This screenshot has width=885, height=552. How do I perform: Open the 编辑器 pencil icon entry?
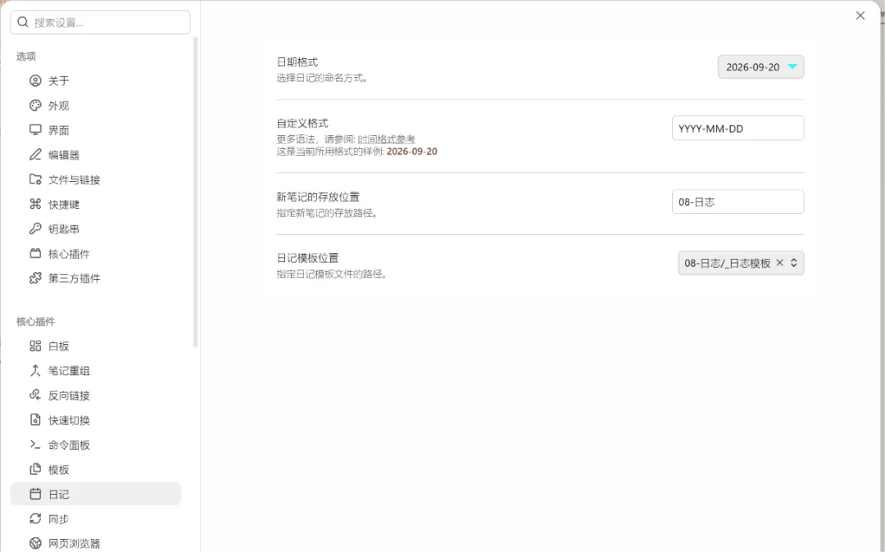tap(35, 155)
